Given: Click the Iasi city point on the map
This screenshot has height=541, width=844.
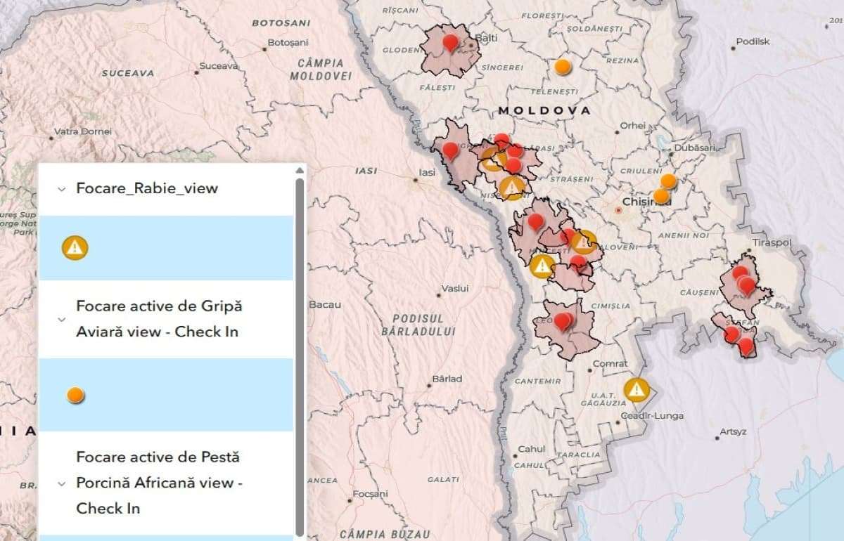Looking at the screenshot, I should pyautogui.click(x=416, y=181).
